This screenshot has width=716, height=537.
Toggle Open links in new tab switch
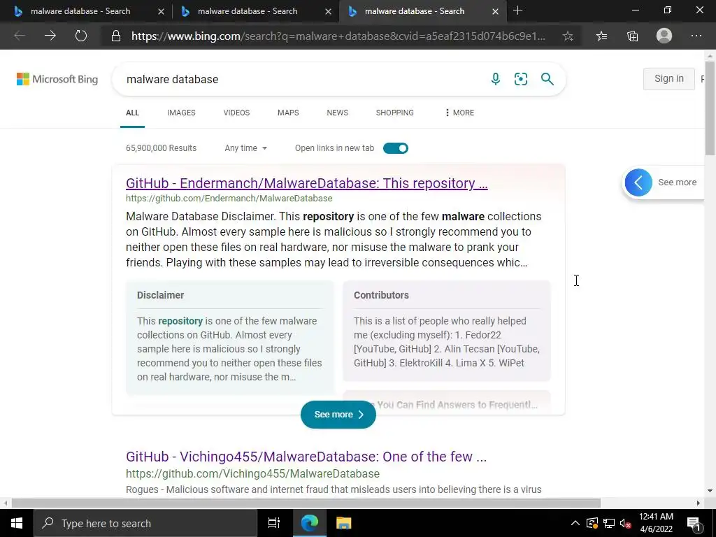(396, 148)
